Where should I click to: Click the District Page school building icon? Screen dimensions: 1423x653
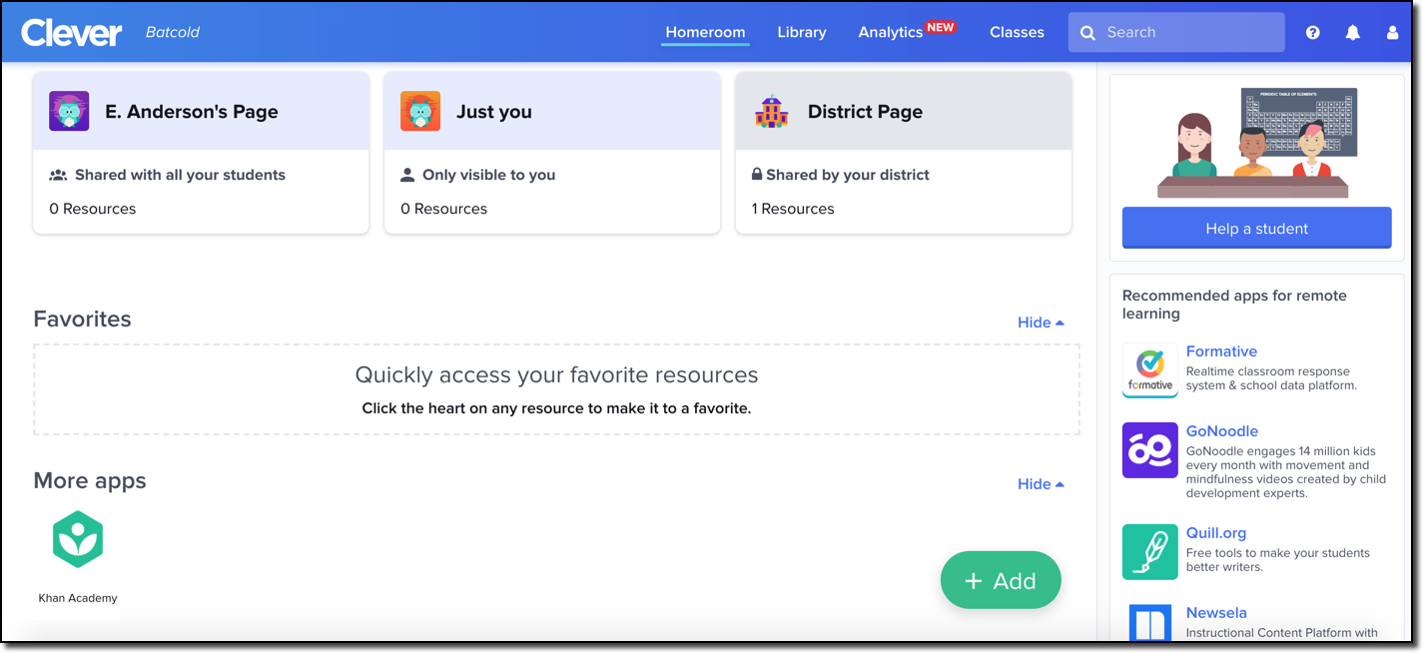(772, 112)
